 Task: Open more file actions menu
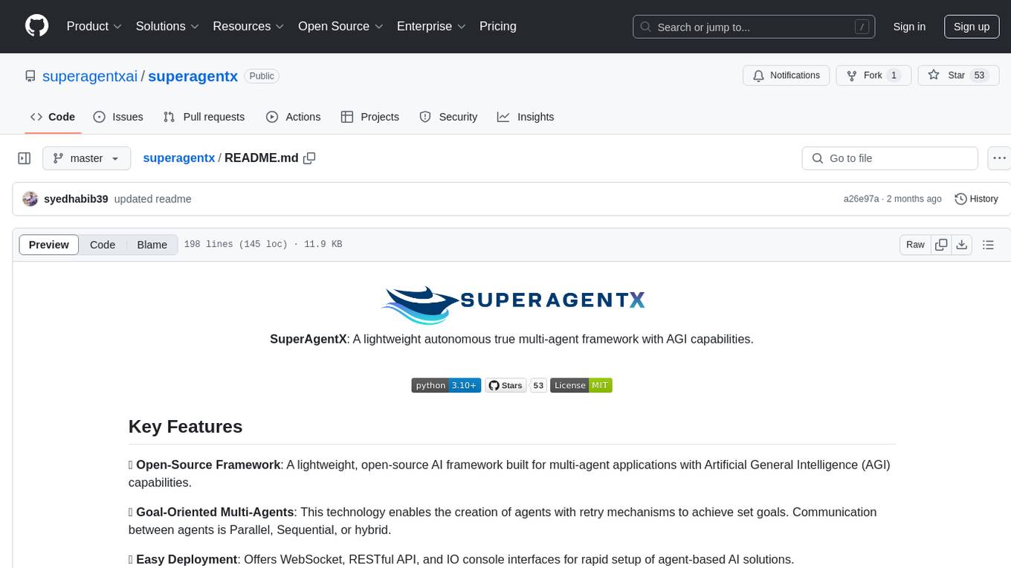tap(1000, 158)
